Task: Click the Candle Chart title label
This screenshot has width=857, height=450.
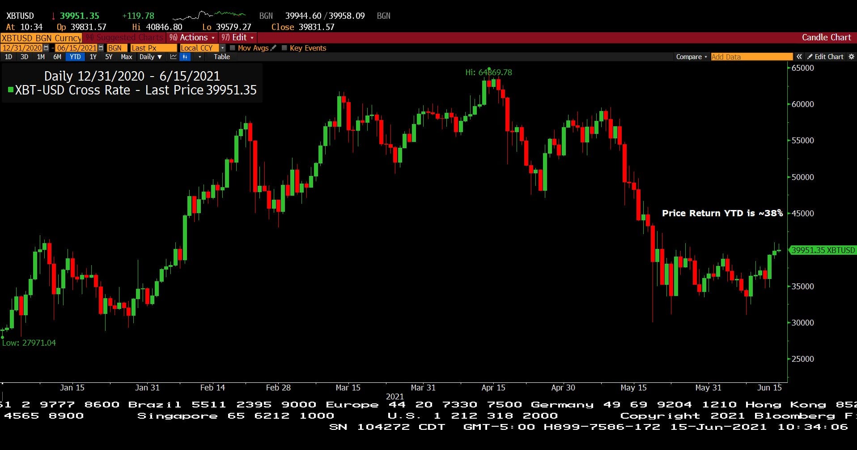Action: [826, 38]
